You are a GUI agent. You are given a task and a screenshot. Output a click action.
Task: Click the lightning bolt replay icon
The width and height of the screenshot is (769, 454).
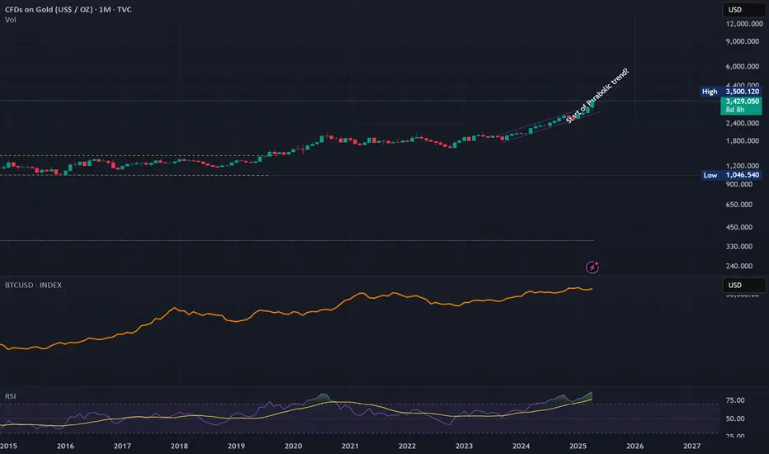pos(592,267)
